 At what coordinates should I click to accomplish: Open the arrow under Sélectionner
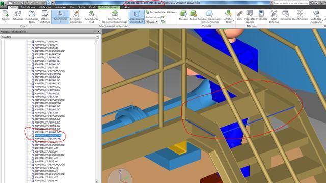click(60, 21)
